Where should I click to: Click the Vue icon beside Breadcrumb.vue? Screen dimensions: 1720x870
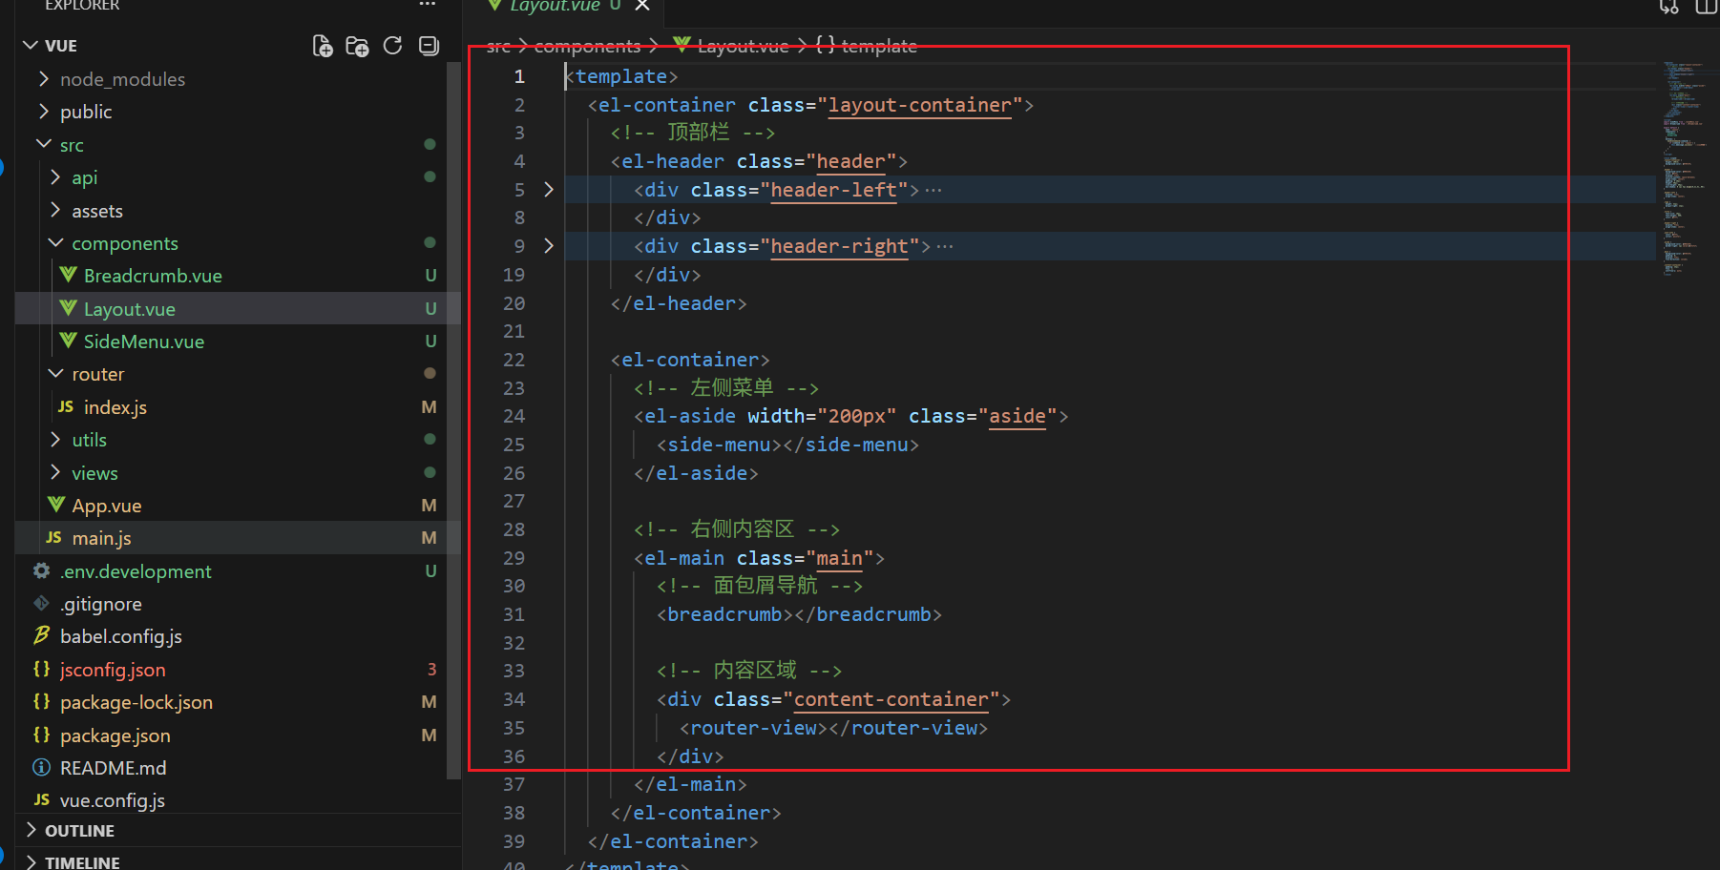click(x=68, y=275)
